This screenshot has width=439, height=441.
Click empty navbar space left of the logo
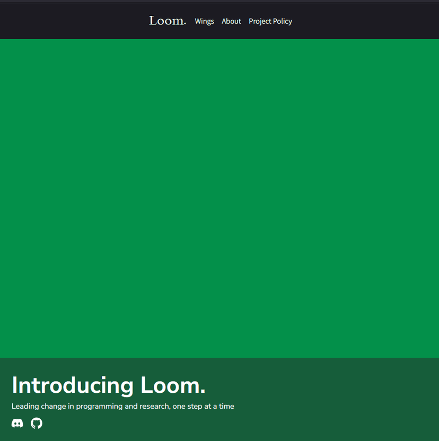click(x=73, y=21)
